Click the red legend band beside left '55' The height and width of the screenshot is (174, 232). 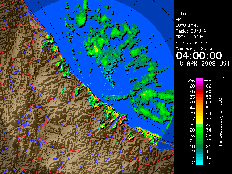(199, 92)
